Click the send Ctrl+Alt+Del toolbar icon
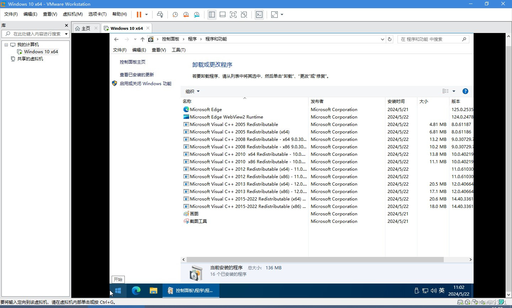The image size is (512, 308). coord(160,15)
